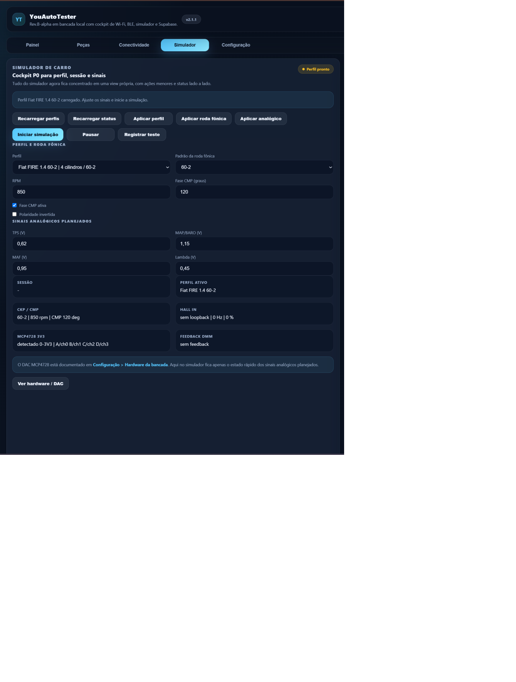
Task: Enable Polaridade invertida checkbox
Action: [15, 214]
